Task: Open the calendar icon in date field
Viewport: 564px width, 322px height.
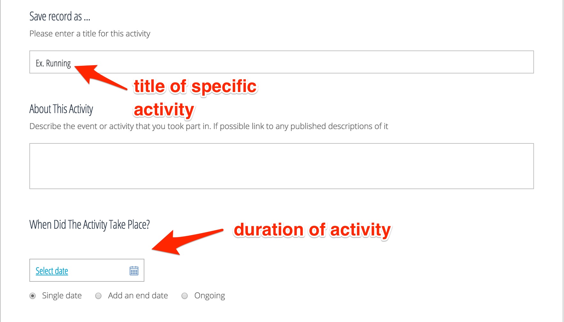Action: click(x=134, y=271)
